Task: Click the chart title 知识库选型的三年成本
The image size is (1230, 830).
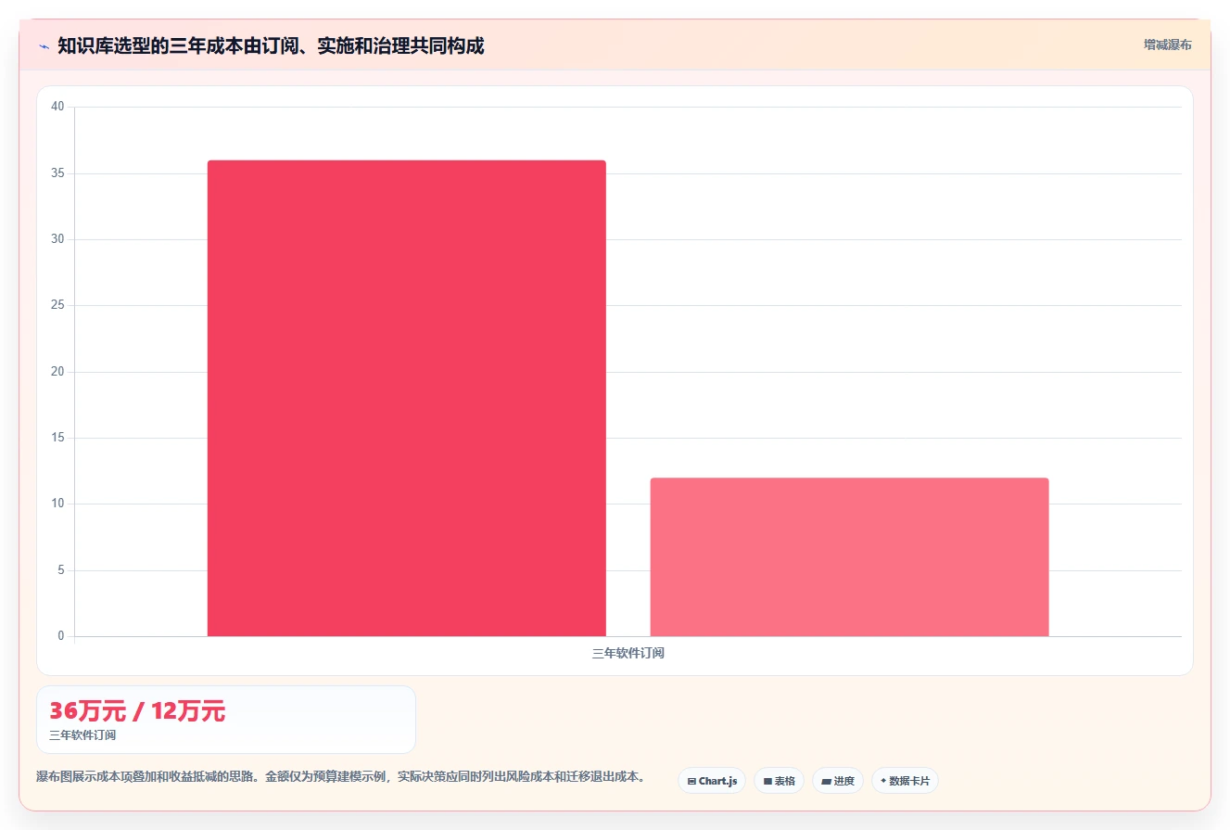Action: click(271, 45)
